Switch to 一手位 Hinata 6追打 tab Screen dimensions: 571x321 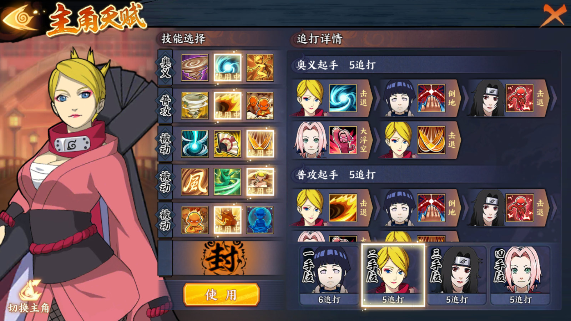point(329,275)
